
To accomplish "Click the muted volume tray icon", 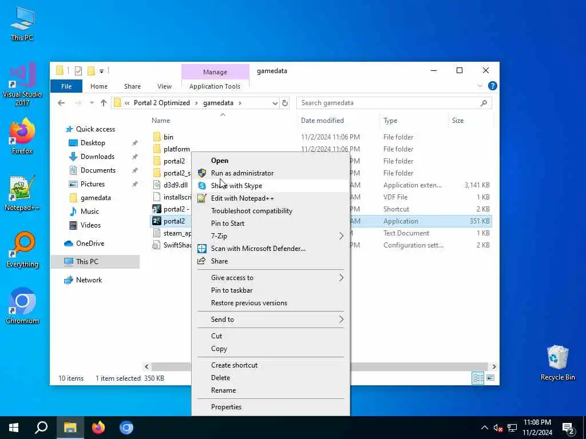I will tap(498, 428).
